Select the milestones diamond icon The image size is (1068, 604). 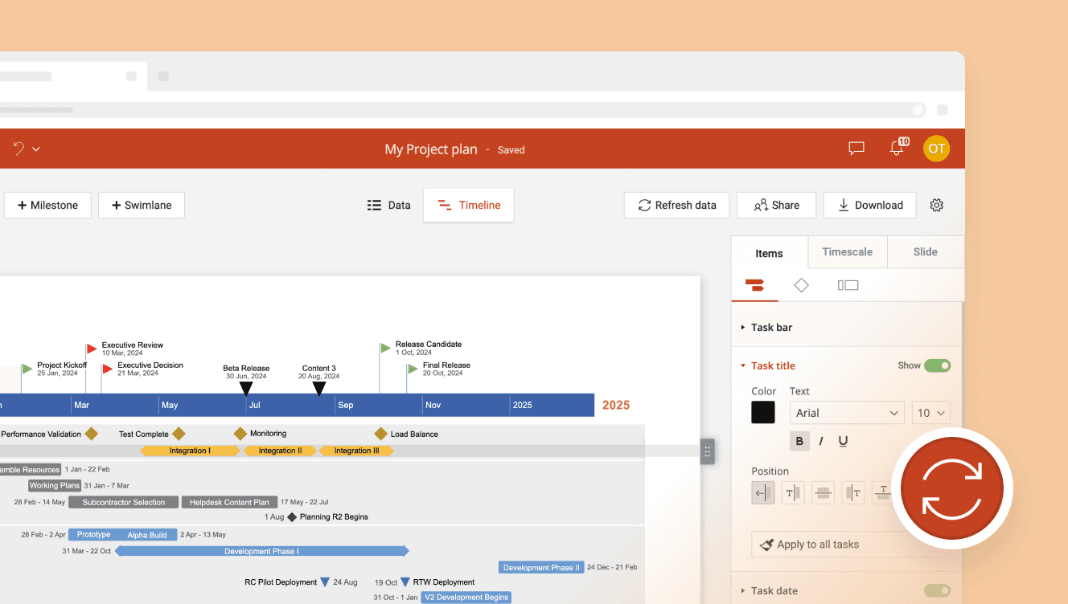(801, 285)
